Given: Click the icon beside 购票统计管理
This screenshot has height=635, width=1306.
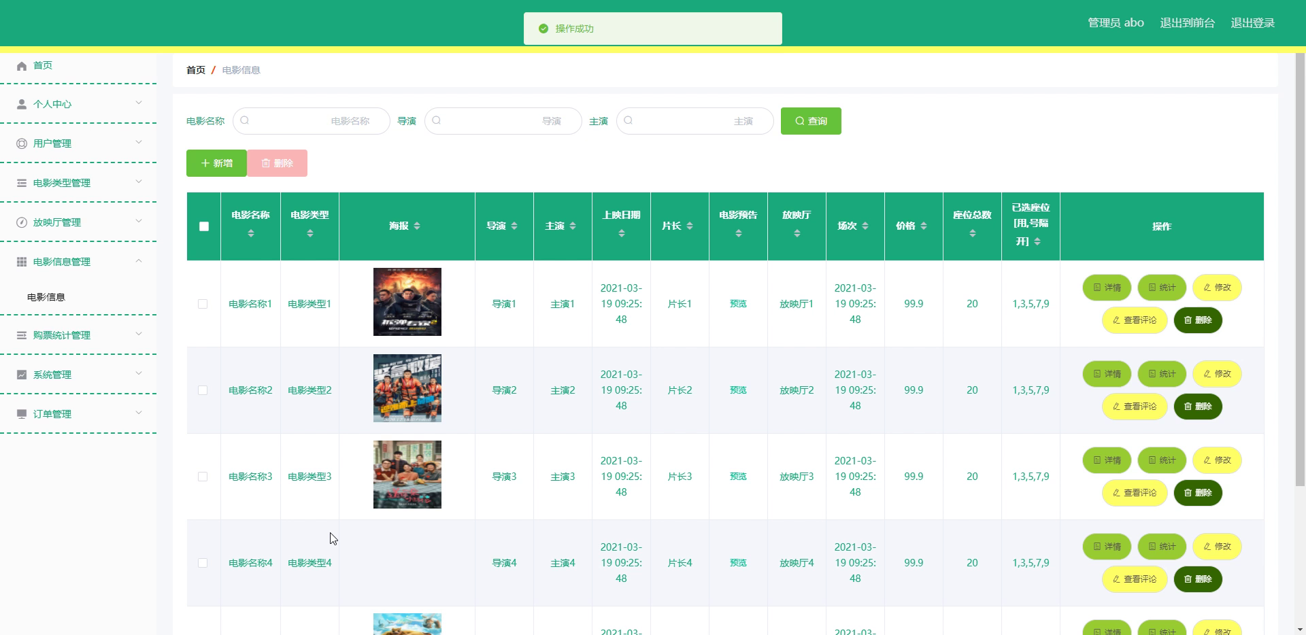Looking at the screenshot, I should pyautogui.click(x=22, y=336).
